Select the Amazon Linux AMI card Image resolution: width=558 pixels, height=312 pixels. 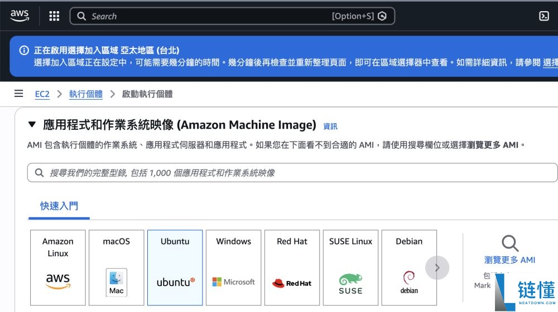pyautogui.click(x=58, y=267)
